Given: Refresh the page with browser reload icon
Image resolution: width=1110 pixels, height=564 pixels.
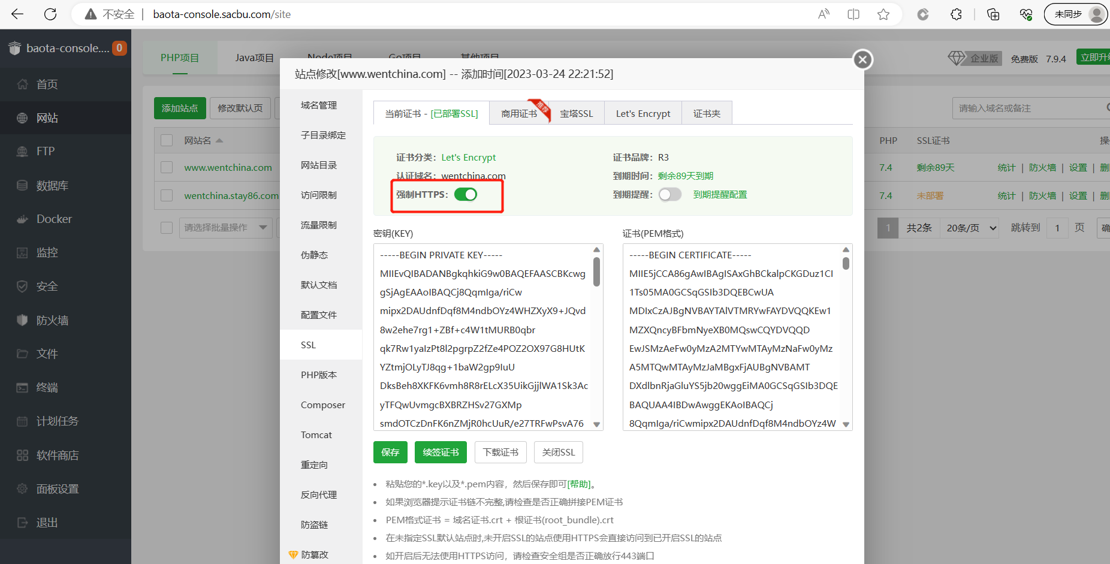Looking at the screenshot, I should click(x=50, y=14).
